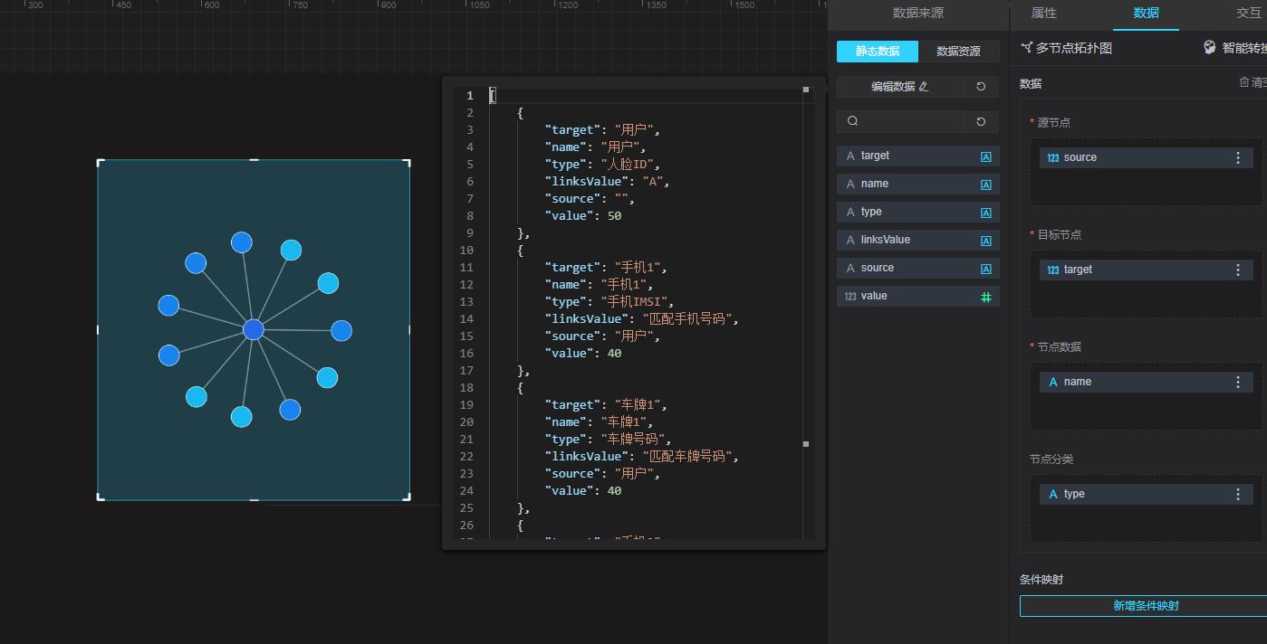This screenshot has width=1267, height=644.
Task: Click the 清空 trash button
Action: [1253, 82]
